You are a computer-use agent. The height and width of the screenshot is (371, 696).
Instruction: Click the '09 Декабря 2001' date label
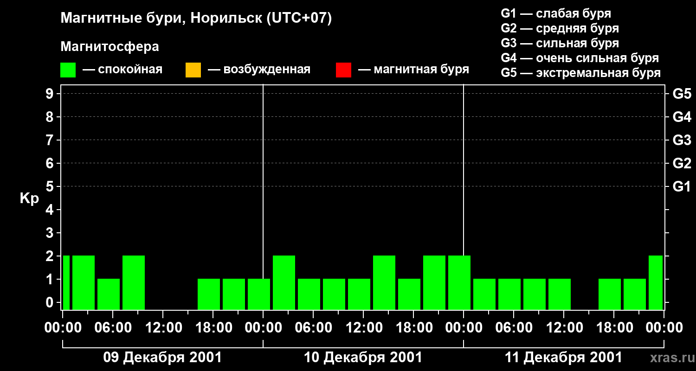click(x=162, y=358)
